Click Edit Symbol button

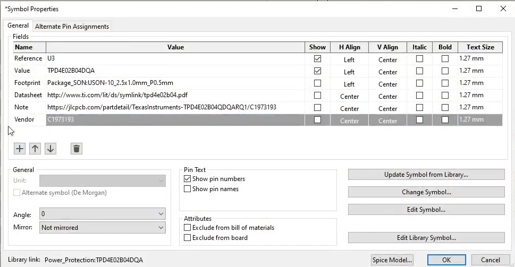426,209
